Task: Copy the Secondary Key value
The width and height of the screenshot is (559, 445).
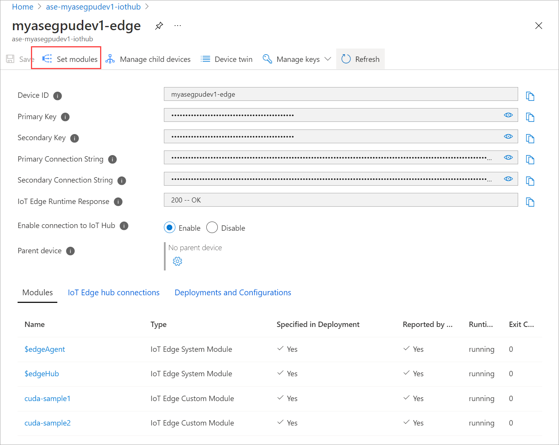Action: [530, 139]
